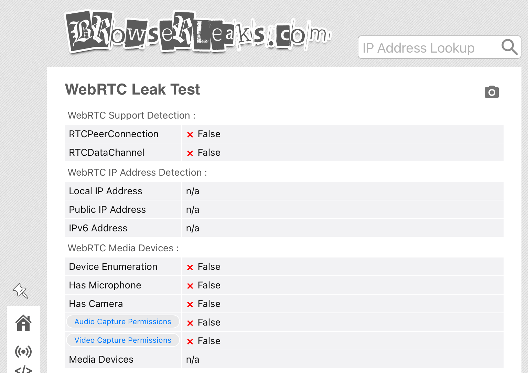This screenshot has height=373, width=528.
Task: Click the Device Enumeration label
Action: click(x=113, y=267)
